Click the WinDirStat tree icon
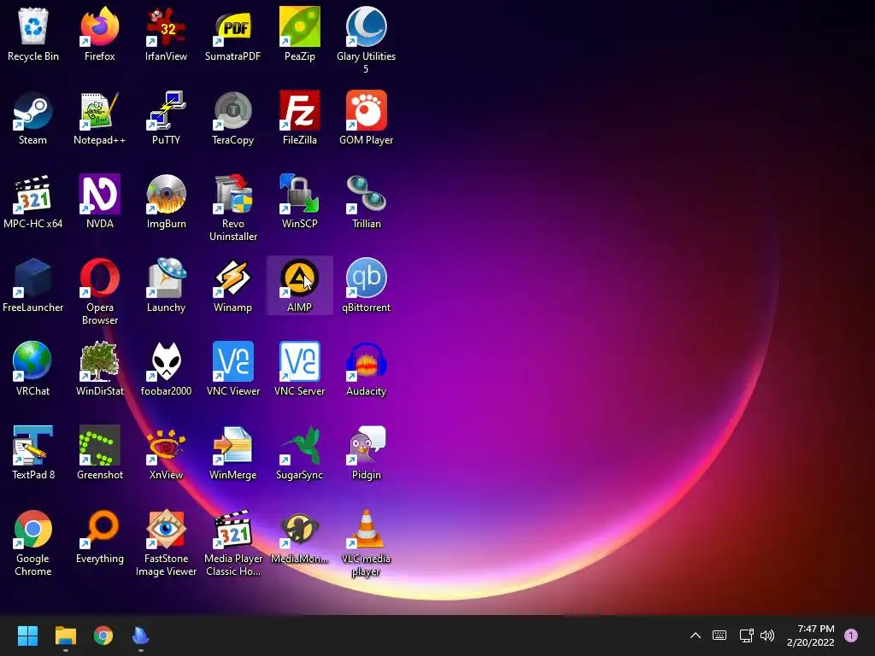Screen dimensions: 875x656 coord(99,361)
